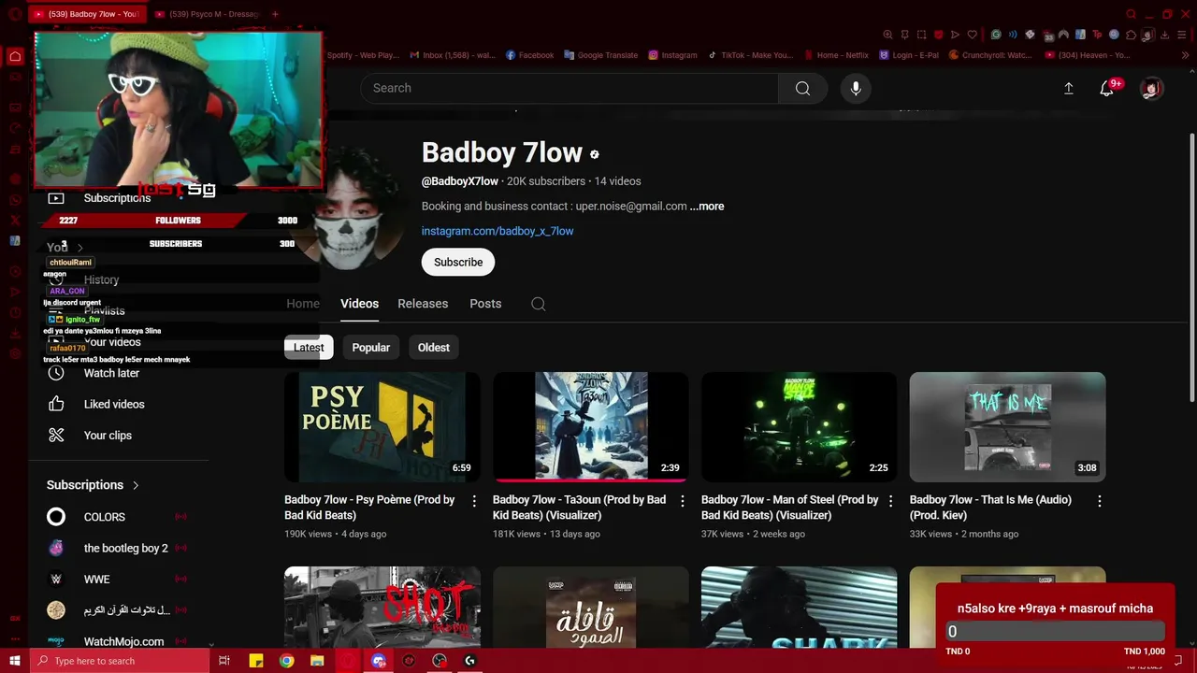Open the notifications bell
Viewport: 1197px width, 673px height.
coord(1107,88)
